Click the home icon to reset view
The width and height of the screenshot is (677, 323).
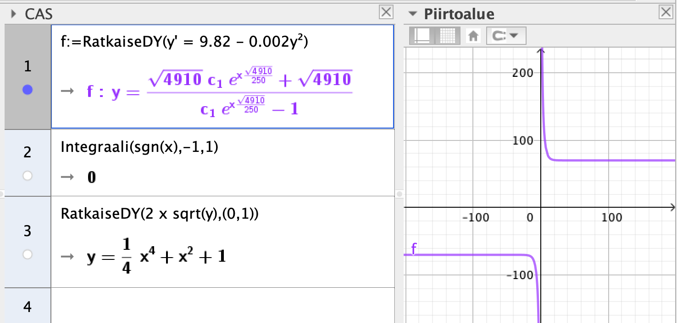[473, 36]
